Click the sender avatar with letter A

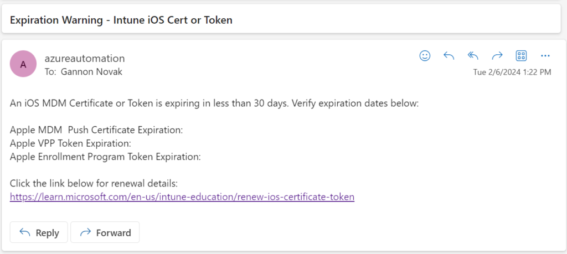tap(23, 64)
